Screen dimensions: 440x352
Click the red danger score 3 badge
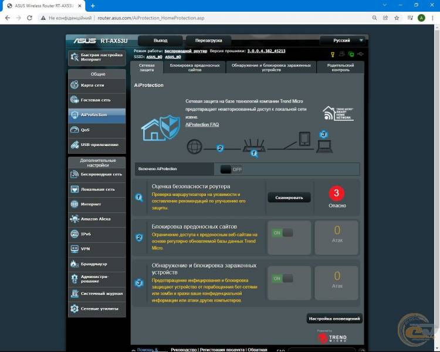click(337, 193)
